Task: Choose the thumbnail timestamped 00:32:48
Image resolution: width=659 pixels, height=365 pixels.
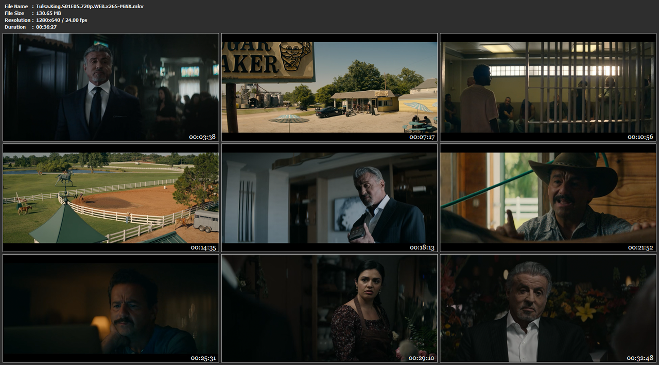Action: (548, 308)
